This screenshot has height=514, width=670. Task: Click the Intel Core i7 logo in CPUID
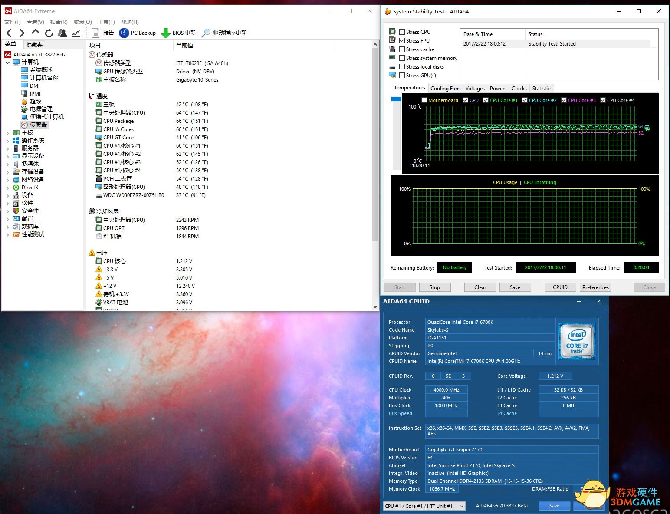point(577,341)
